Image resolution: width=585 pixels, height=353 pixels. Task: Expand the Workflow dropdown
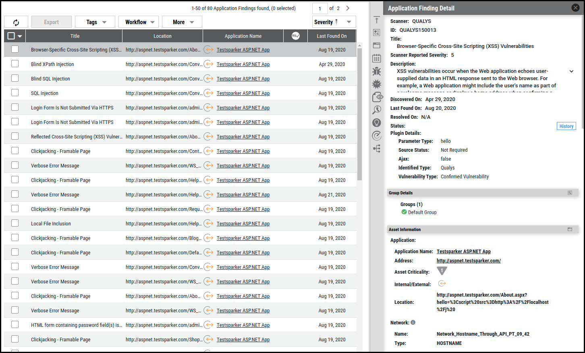(x=138, y=22)
